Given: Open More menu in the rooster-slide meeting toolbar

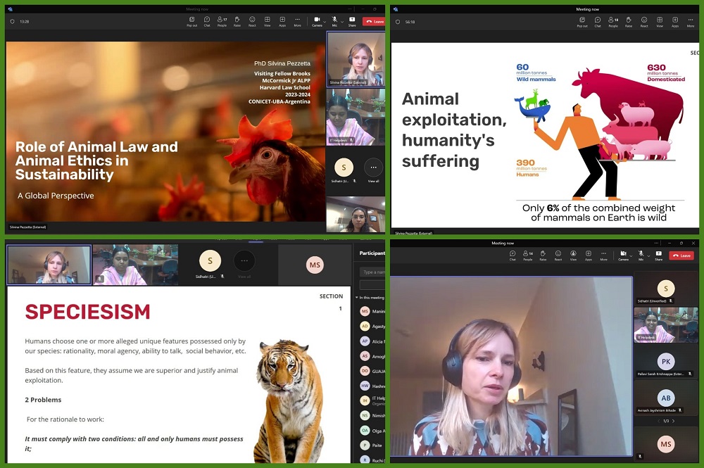Looking at the screenshot, I should point(297,22).
